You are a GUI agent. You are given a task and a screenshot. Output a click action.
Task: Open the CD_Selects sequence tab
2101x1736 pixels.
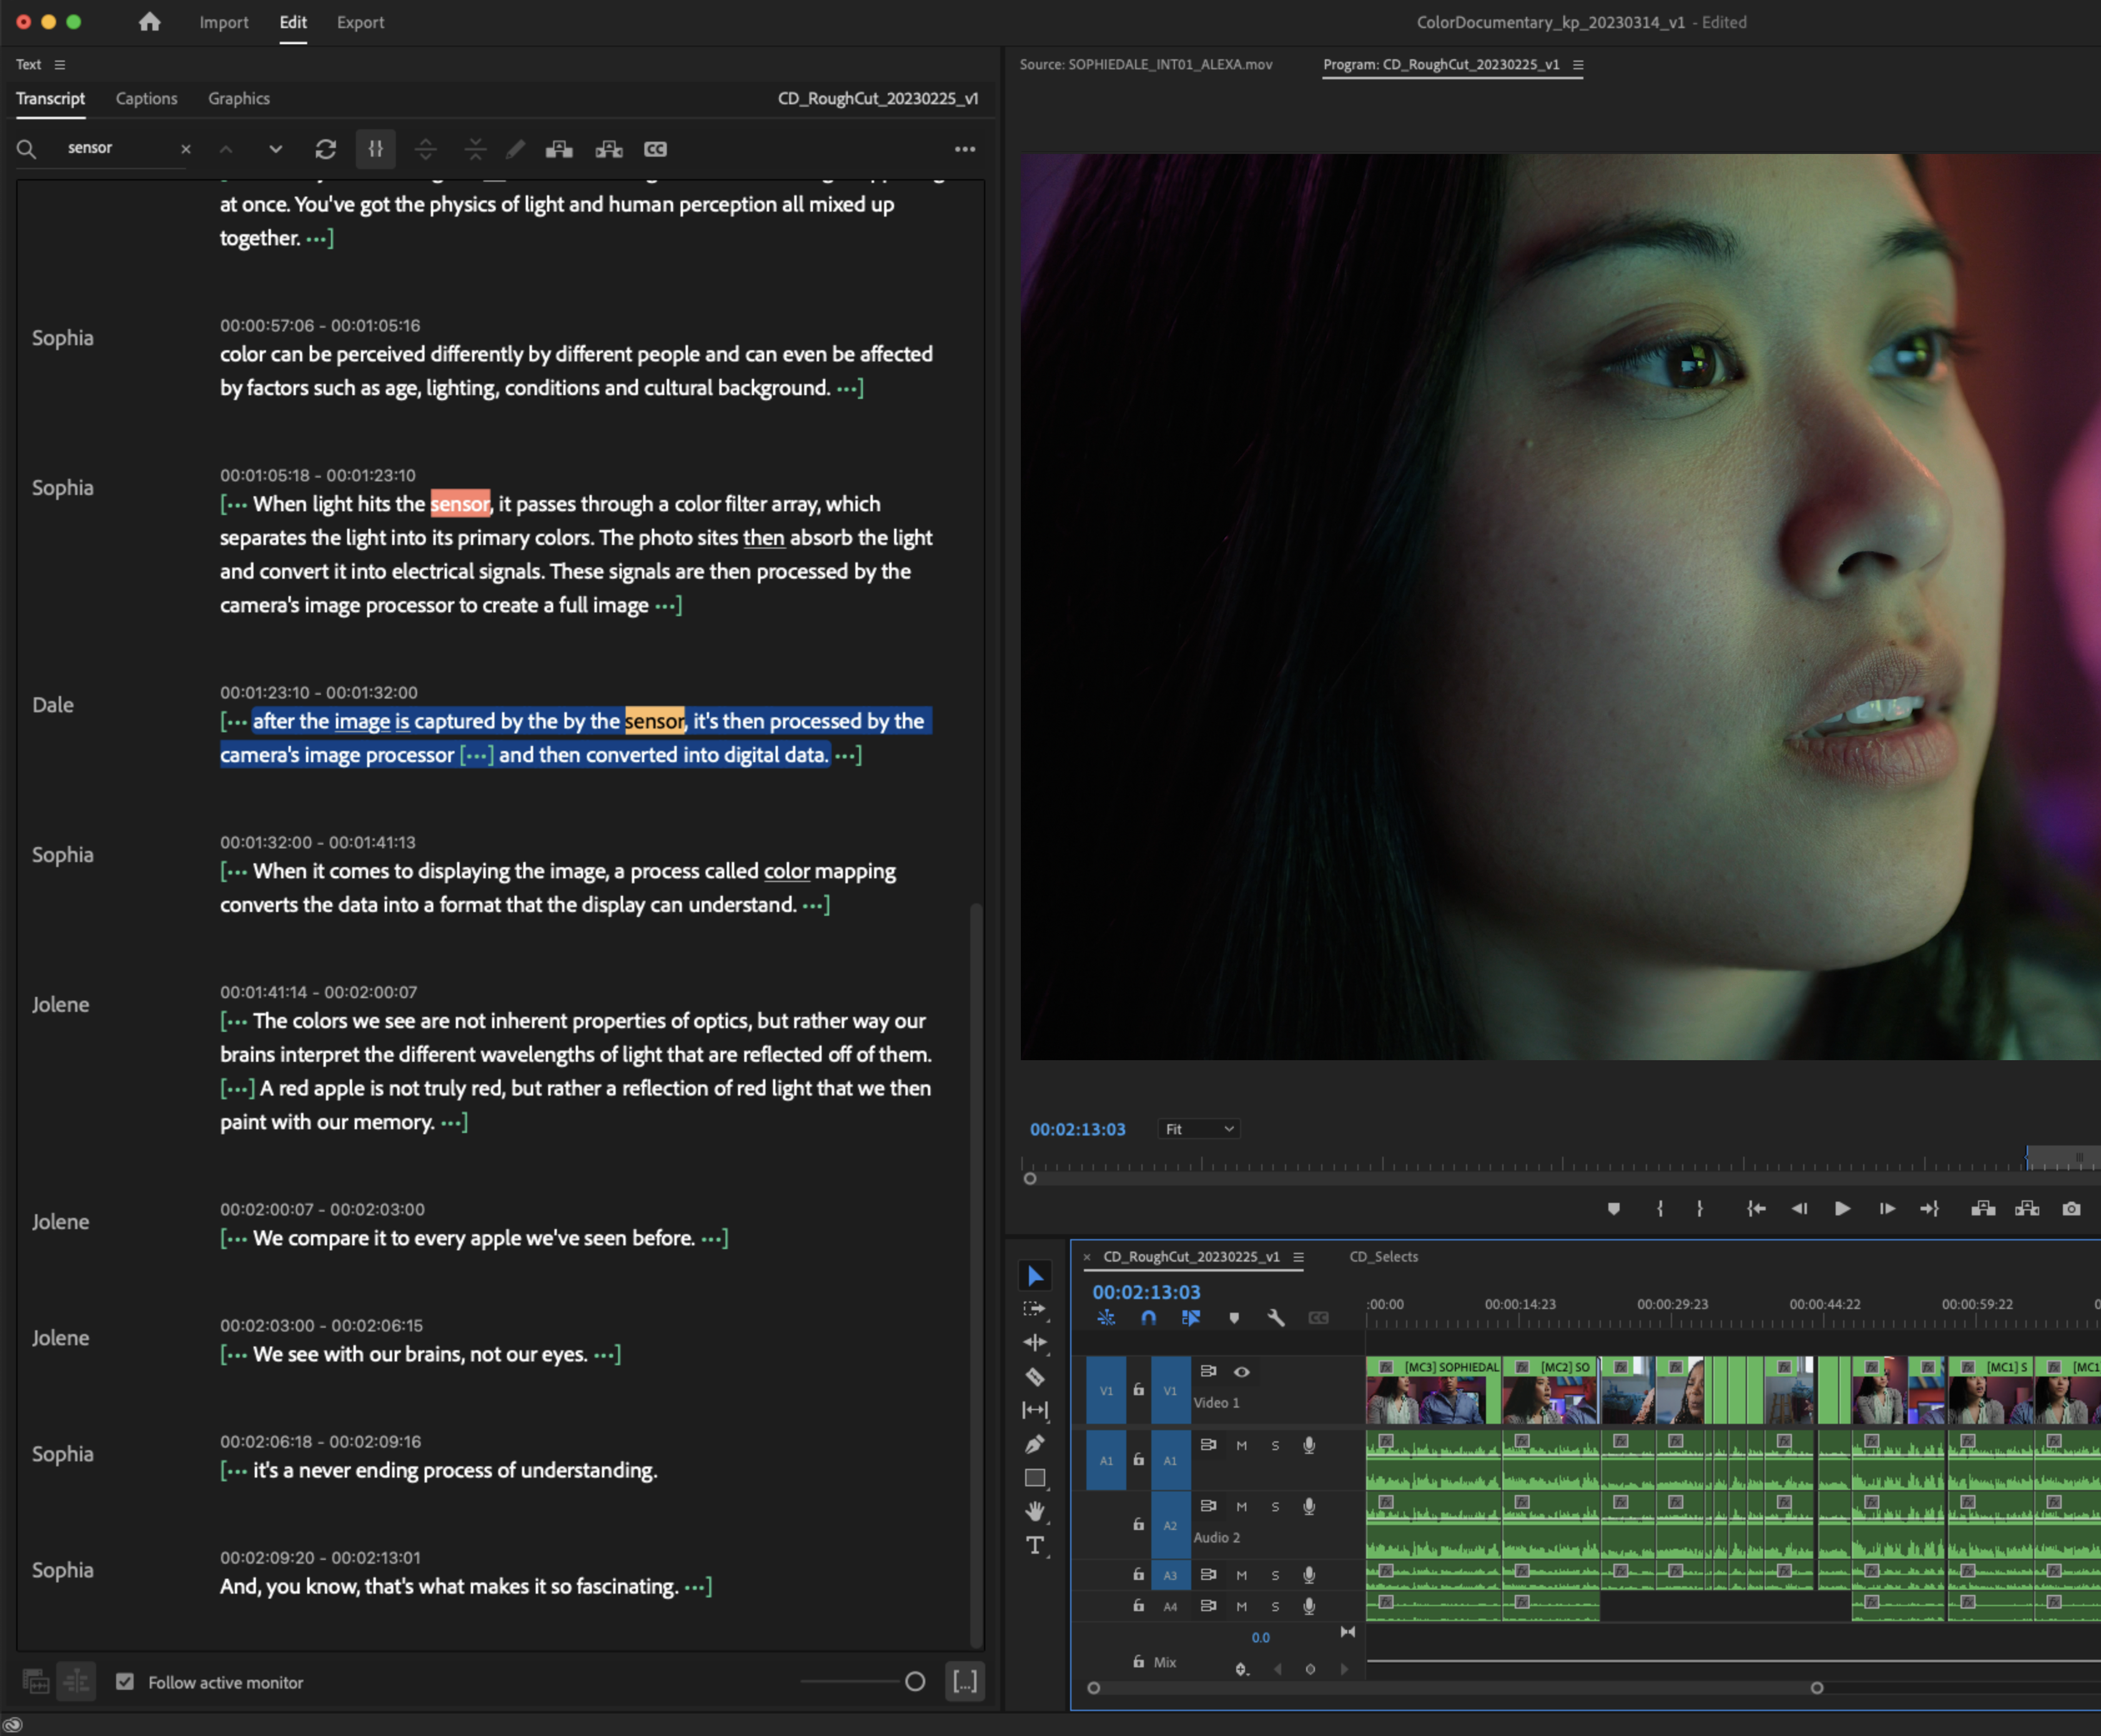click(1383, 1256)
